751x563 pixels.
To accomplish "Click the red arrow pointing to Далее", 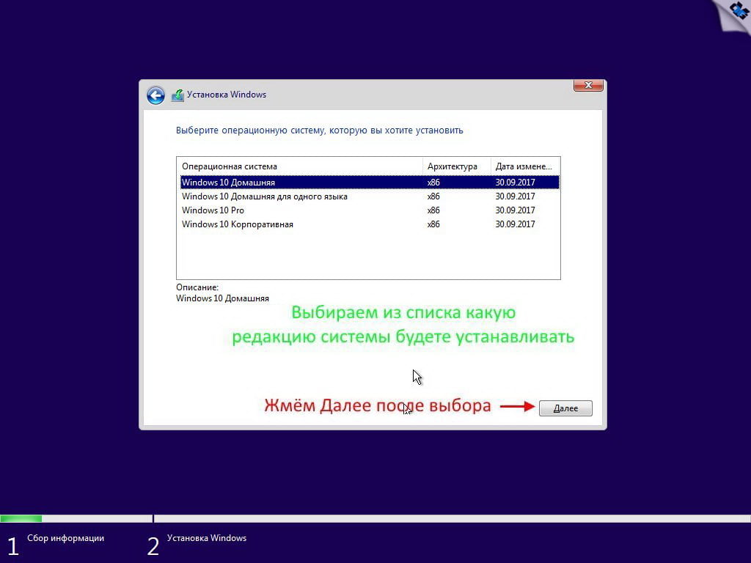I will click(x=518, y=407).
